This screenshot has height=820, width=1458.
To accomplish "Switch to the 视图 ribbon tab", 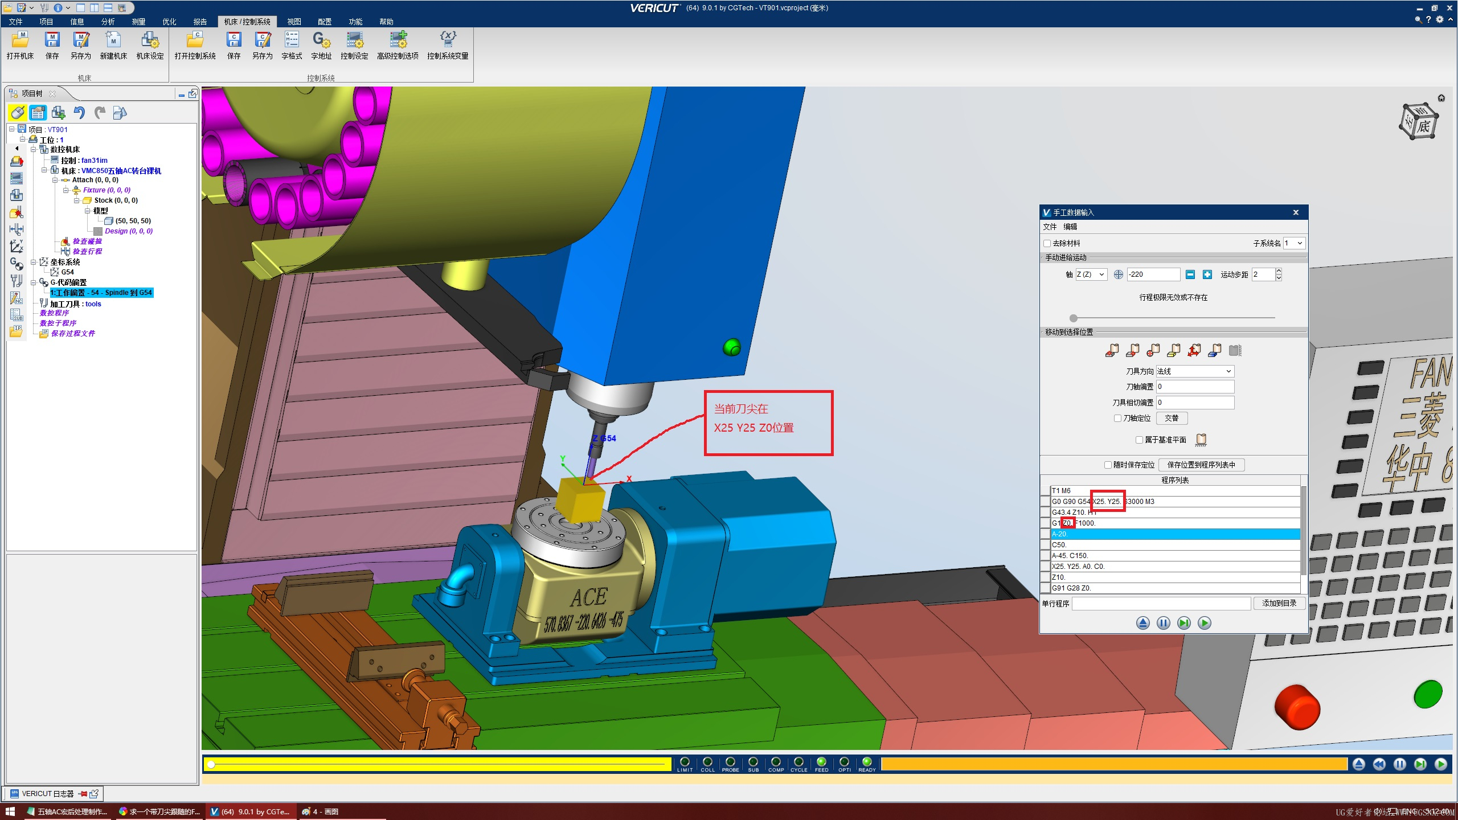I will pos(294,22).
